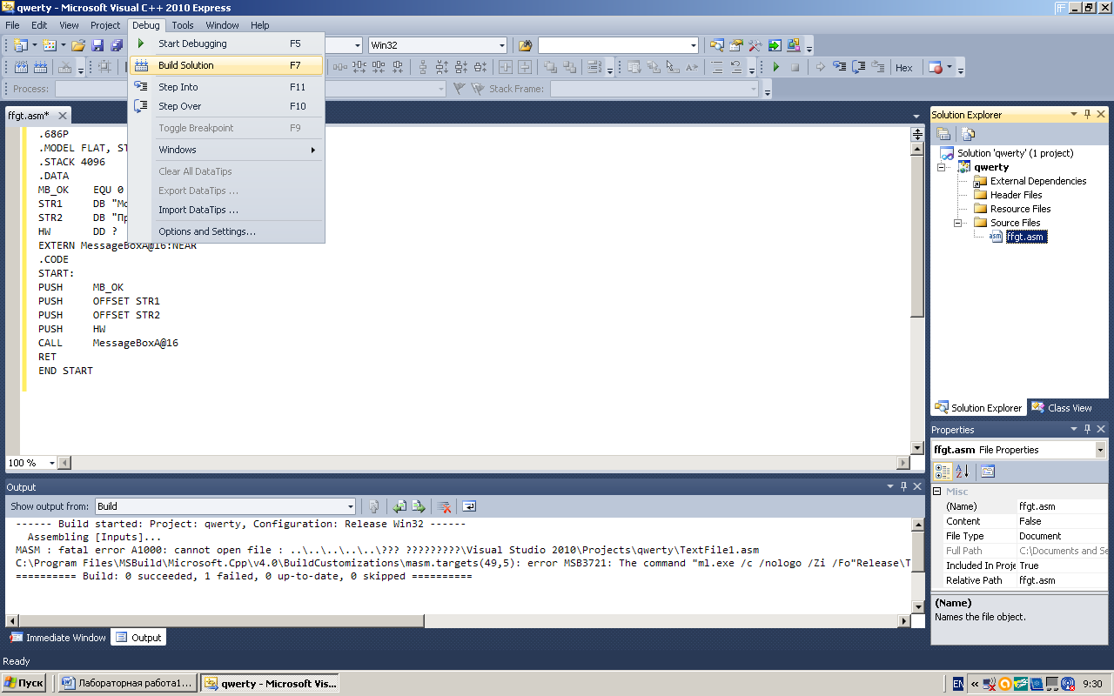Go to previous message in Output
The height and width of the screenshot is (696, 1114).
pyautogui.click(x=399, y=506)
